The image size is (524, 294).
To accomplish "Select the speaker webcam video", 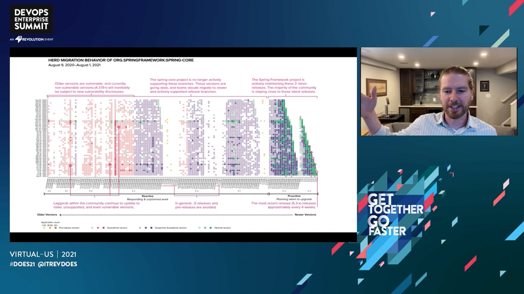I will click(x=439, y=91).
